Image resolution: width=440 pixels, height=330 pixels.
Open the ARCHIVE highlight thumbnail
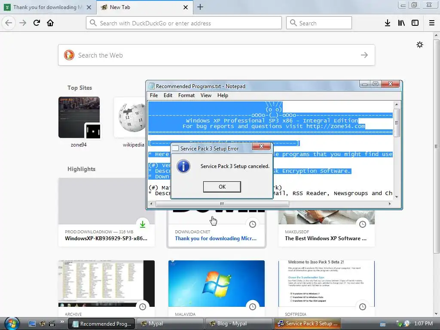point(107,284)
